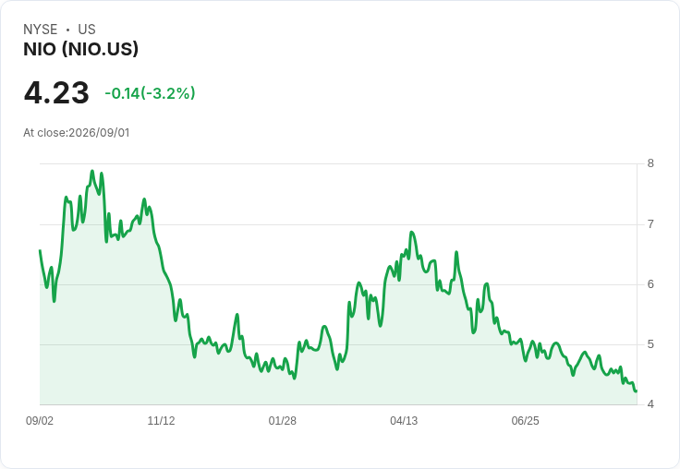The image size is (680, 469).
Task: Click the chart line's starting point at 09/02
Action: [41, 250]
